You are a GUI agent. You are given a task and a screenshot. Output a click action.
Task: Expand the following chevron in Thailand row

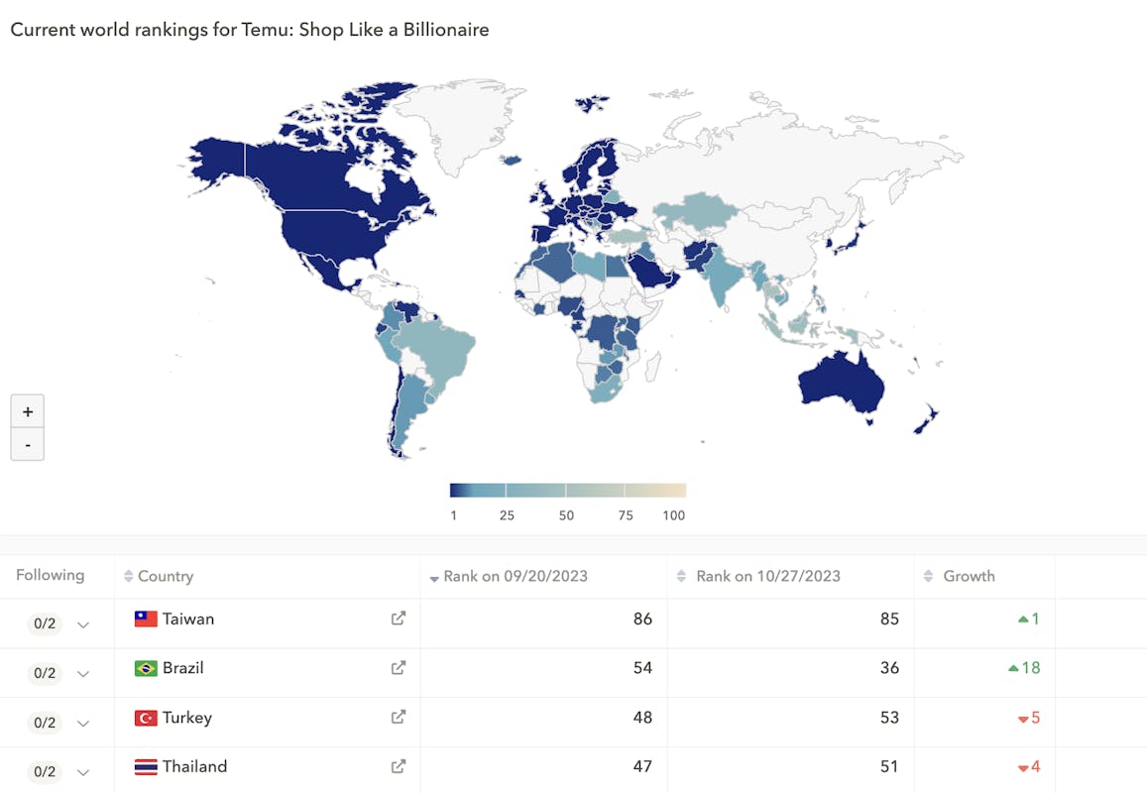83,772
